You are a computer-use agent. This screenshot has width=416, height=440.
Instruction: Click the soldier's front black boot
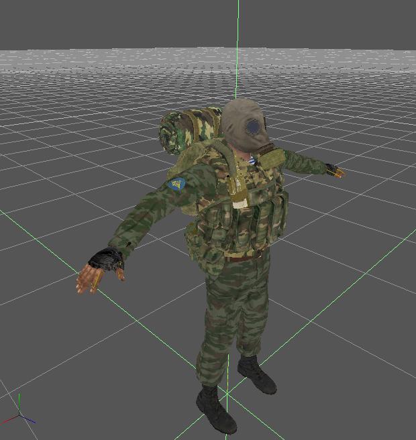(x=215, y=408)
